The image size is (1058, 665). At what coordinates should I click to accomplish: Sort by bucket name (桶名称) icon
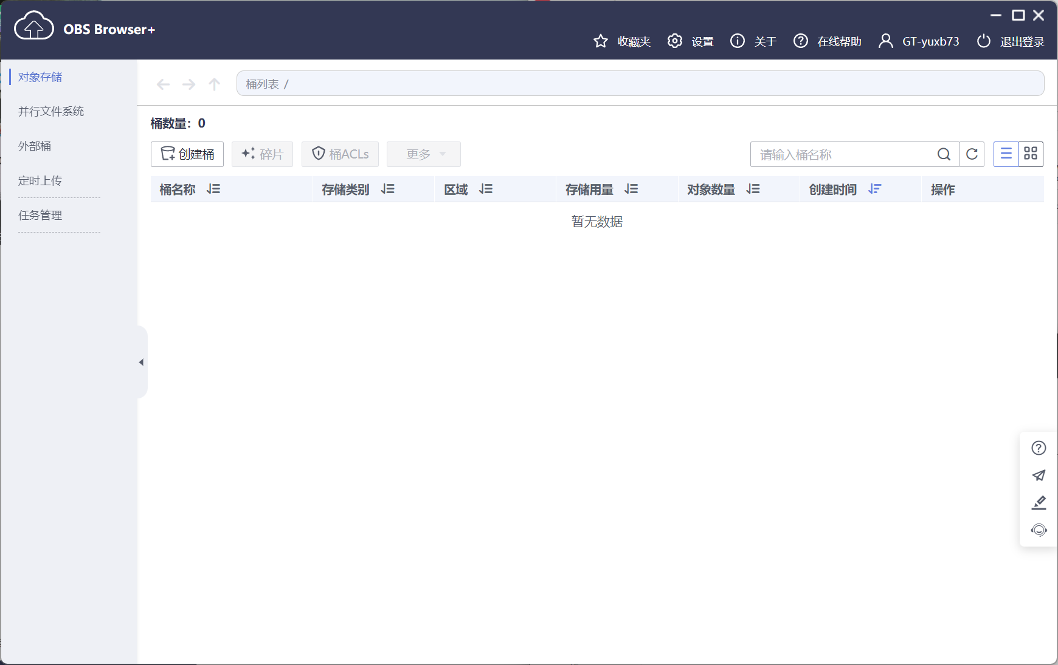[x=213, y=189]
